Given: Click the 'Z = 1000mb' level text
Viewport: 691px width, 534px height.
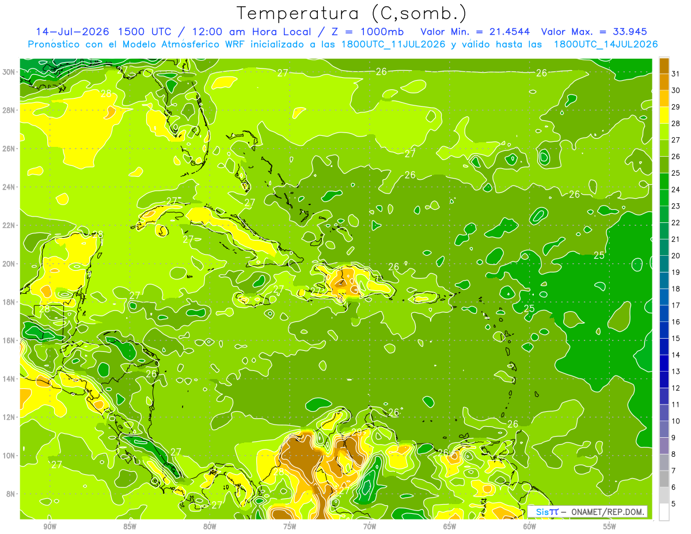Looking at the screenshot, I should click(365, 32).
